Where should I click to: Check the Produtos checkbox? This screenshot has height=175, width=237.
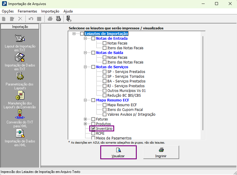(x=93, y=124)
